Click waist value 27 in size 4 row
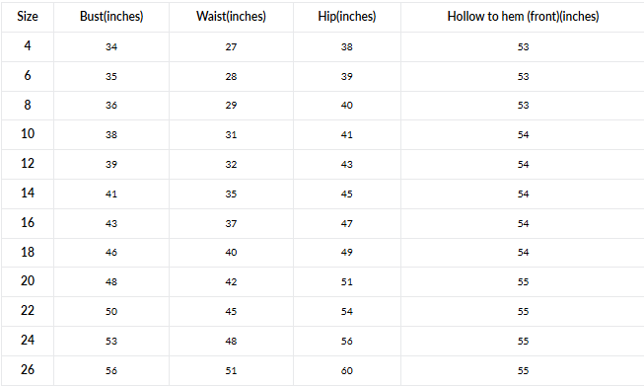This screenshot has width=644, height=387. [231, 46]
